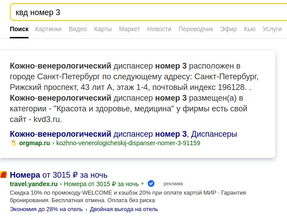Click the blue verified checkmark badge
This screenshot has width=287, height=216.
[151, 183]
